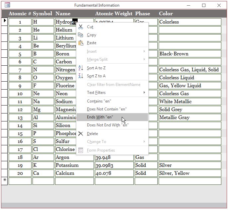Viewport: 228px width, 210px height.
Task: Apply filter Ends With "en"
Action: coord(112,117)
